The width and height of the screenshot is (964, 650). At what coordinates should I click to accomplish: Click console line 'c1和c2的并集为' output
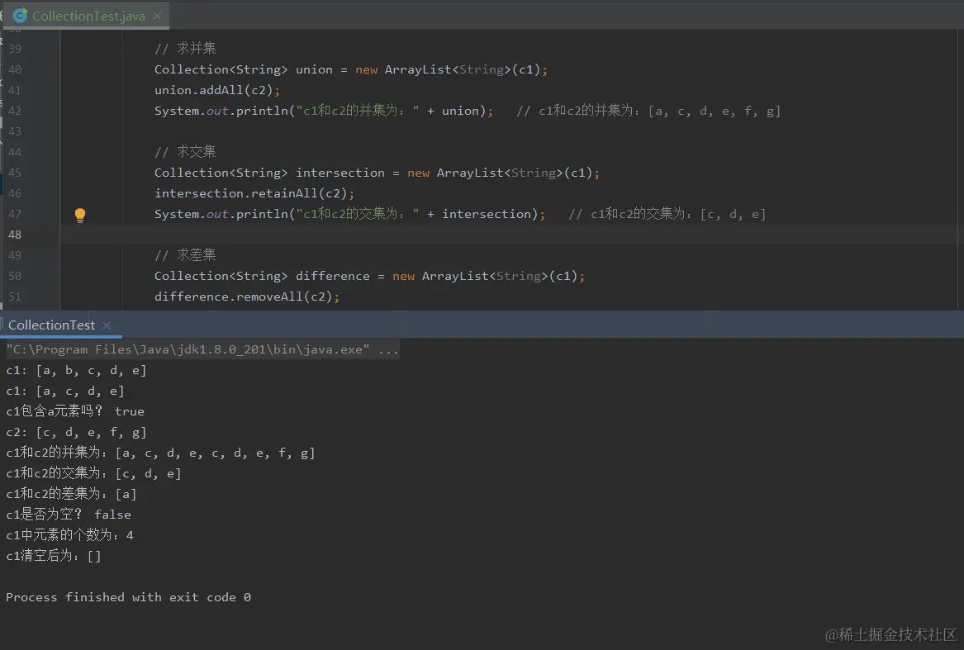point(160,453)
